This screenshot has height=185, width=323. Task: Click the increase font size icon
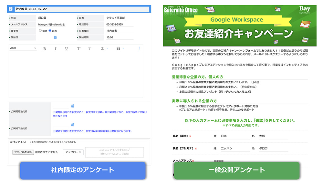click(78, 48)
